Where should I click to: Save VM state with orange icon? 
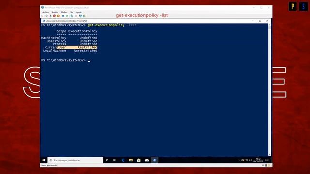click(x=58, y=16)
